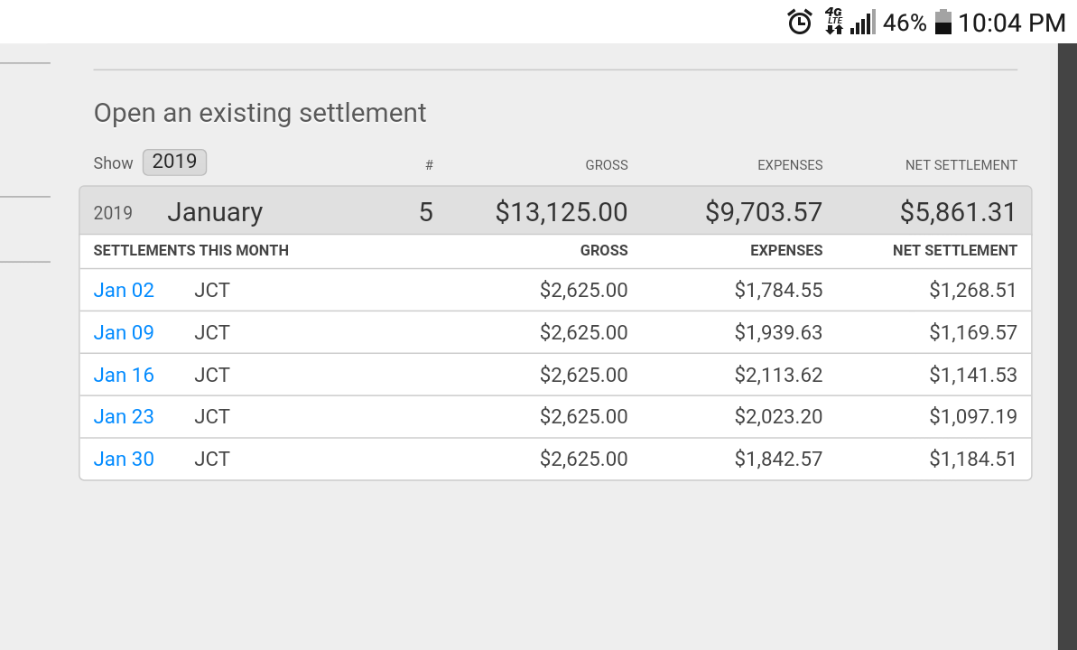Click the January net settlement $5,861.31
Image resolution: width=1077 pixels, height=650 pixels.
958,211
